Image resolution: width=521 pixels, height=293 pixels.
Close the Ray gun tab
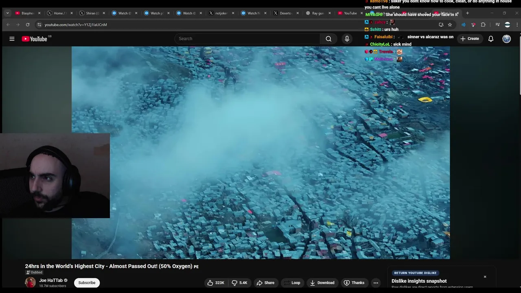click(329, 13)
